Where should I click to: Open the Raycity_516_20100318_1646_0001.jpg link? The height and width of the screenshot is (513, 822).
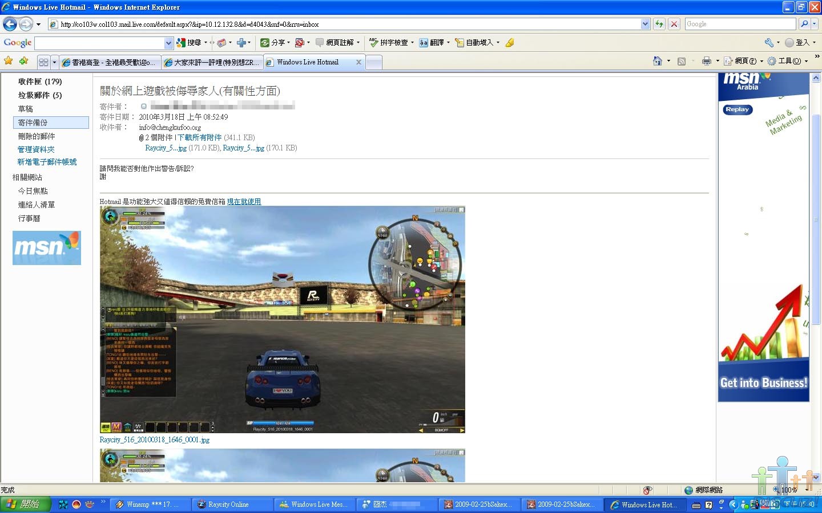click(154, 439)
